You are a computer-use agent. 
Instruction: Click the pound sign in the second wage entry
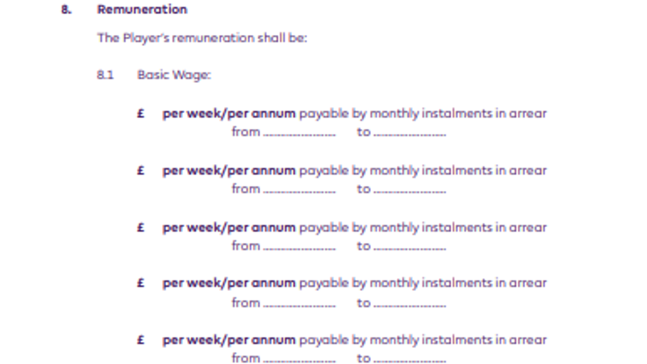(141, 170)
